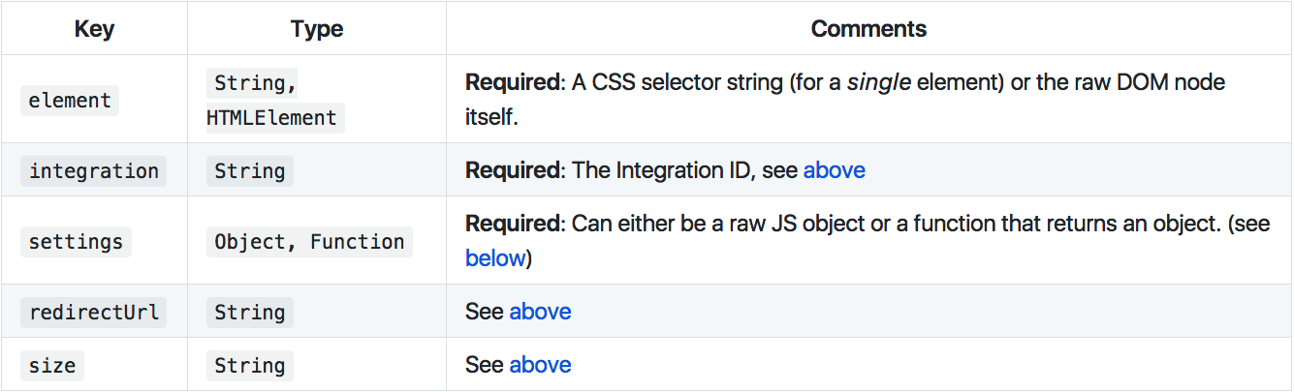Open the 'above' link in size row
This screenshot has height=392, width=1294.
540,365
